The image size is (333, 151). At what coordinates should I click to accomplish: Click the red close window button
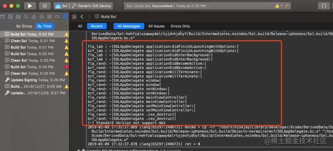[x=5, y=6]
